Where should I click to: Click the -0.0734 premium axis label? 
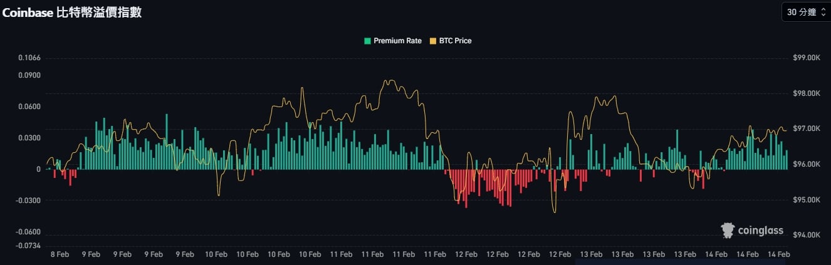pyautogui.click(x=28, y=245)
